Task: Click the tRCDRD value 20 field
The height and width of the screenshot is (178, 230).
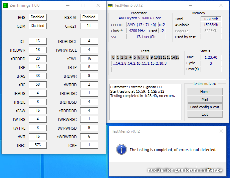Action: click(x=38, y=59)
